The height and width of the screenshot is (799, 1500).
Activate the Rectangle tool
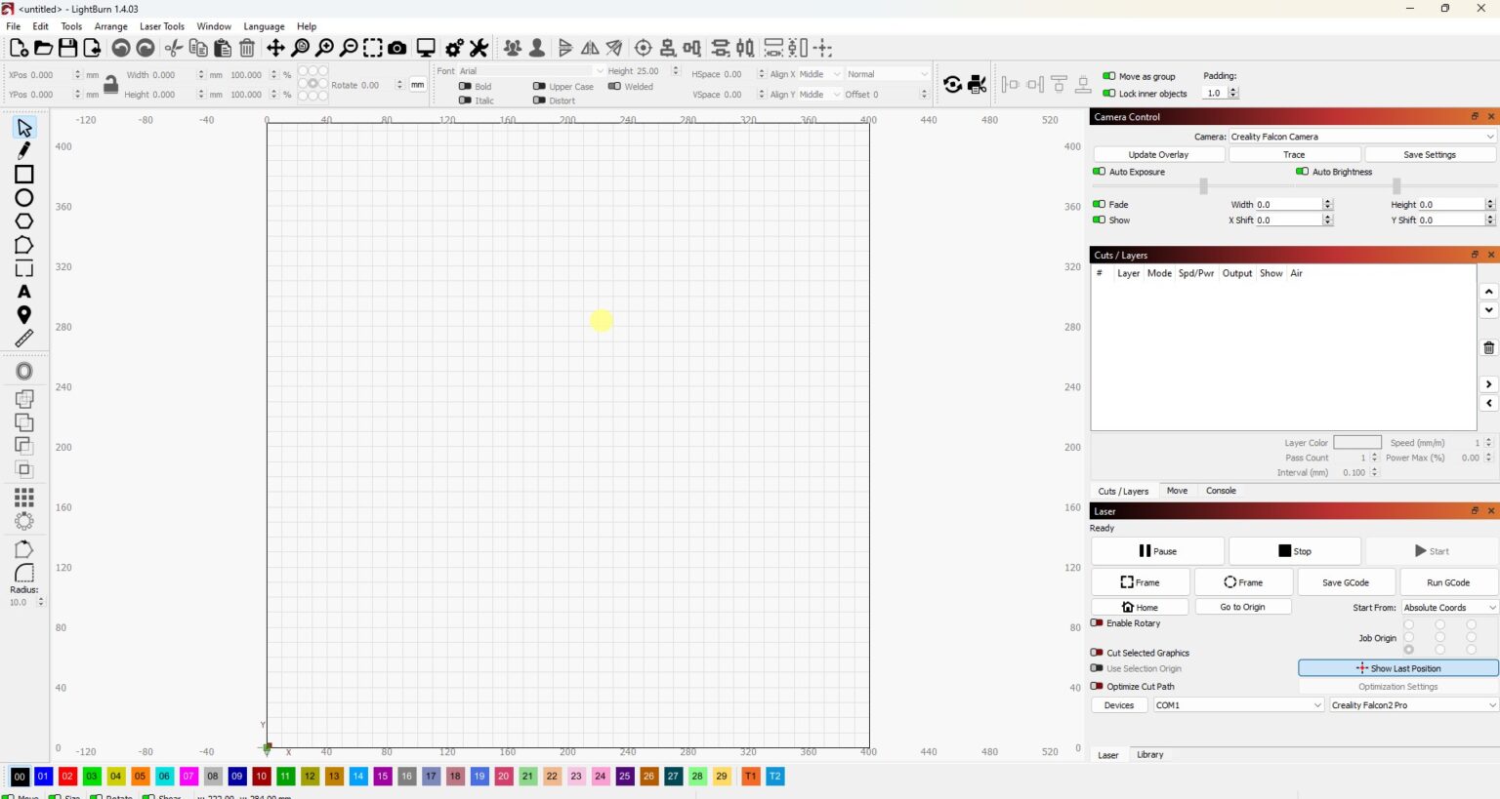(x=23, y=174)
